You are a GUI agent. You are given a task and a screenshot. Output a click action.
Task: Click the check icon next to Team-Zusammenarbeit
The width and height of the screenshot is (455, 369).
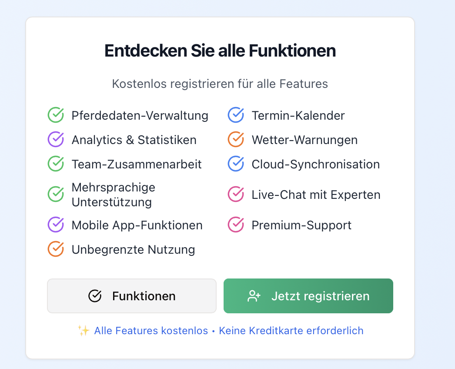click(56, 164)
